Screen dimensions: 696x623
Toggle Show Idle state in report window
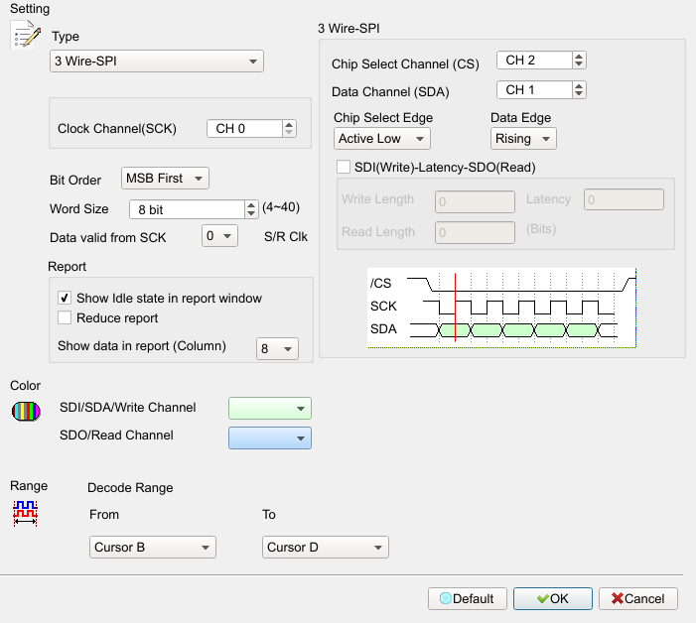tap(65, 298)
